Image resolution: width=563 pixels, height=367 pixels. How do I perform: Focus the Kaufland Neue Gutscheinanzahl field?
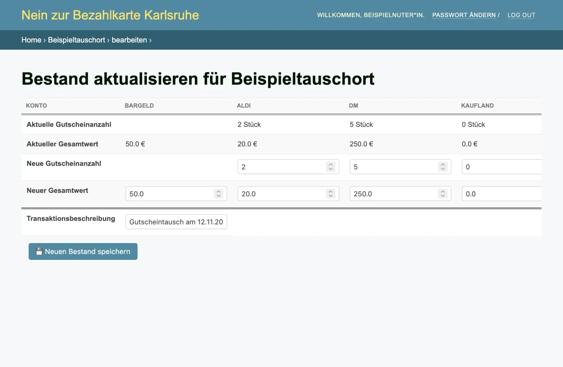(501, 167)
